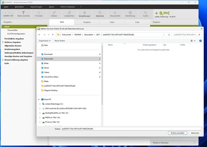Screen dimensions: 207x147
Task: Open the Bearbeiten menu
Action: click(x=19, y=7)
